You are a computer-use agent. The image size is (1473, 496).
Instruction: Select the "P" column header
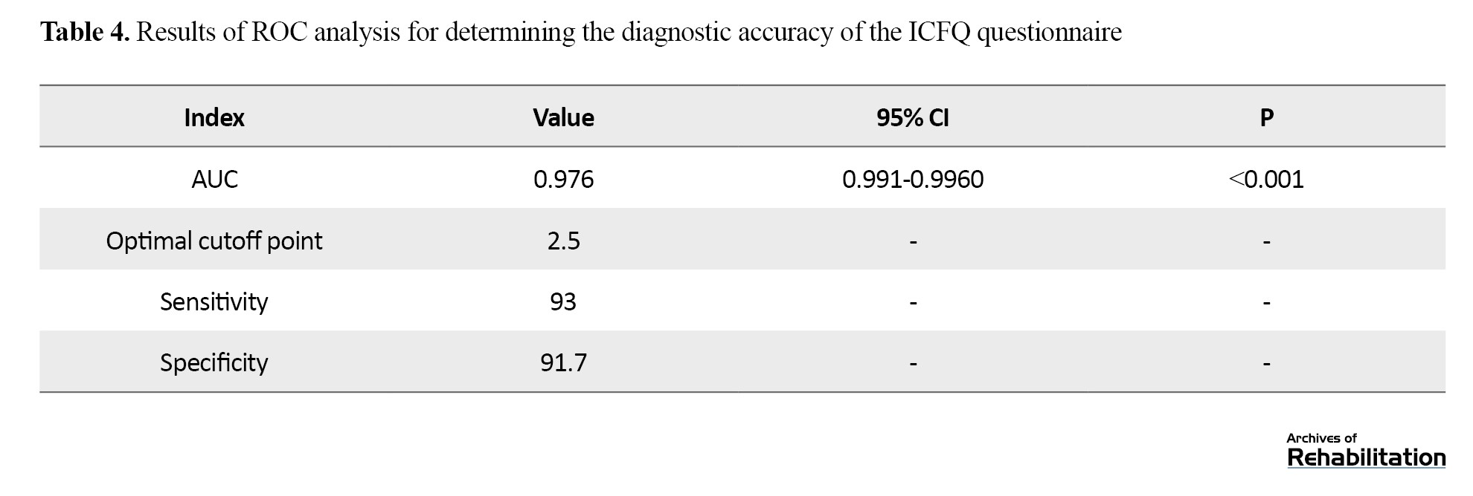coord(1266,117)
